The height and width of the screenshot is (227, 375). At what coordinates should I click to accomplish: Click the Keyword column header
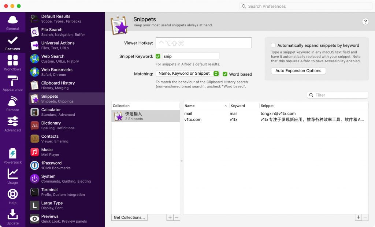[244, 106]
